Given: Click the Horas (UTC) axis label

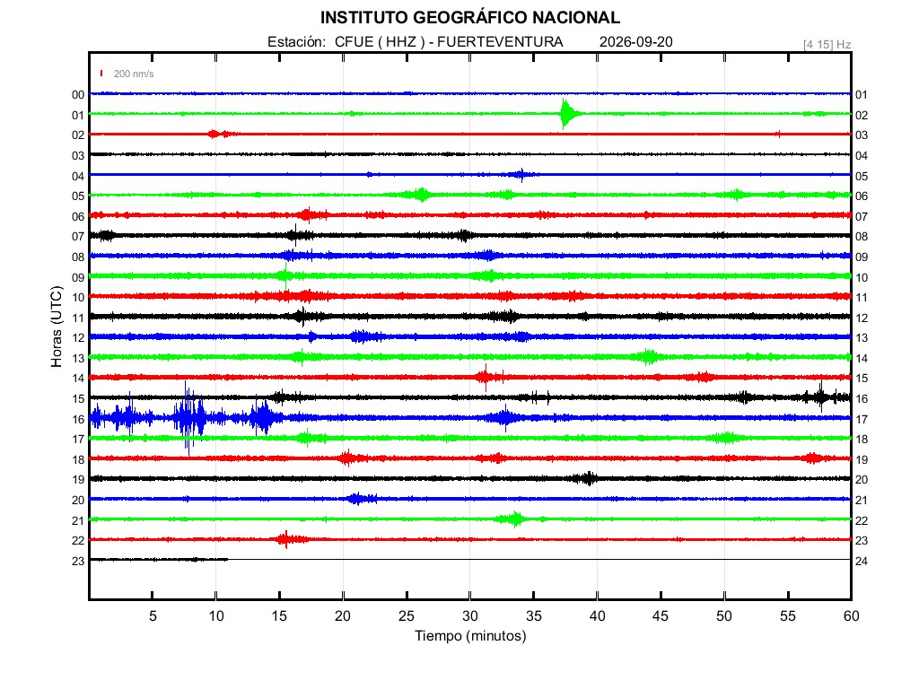Looking at the screenshot, I should pos(57,327).
